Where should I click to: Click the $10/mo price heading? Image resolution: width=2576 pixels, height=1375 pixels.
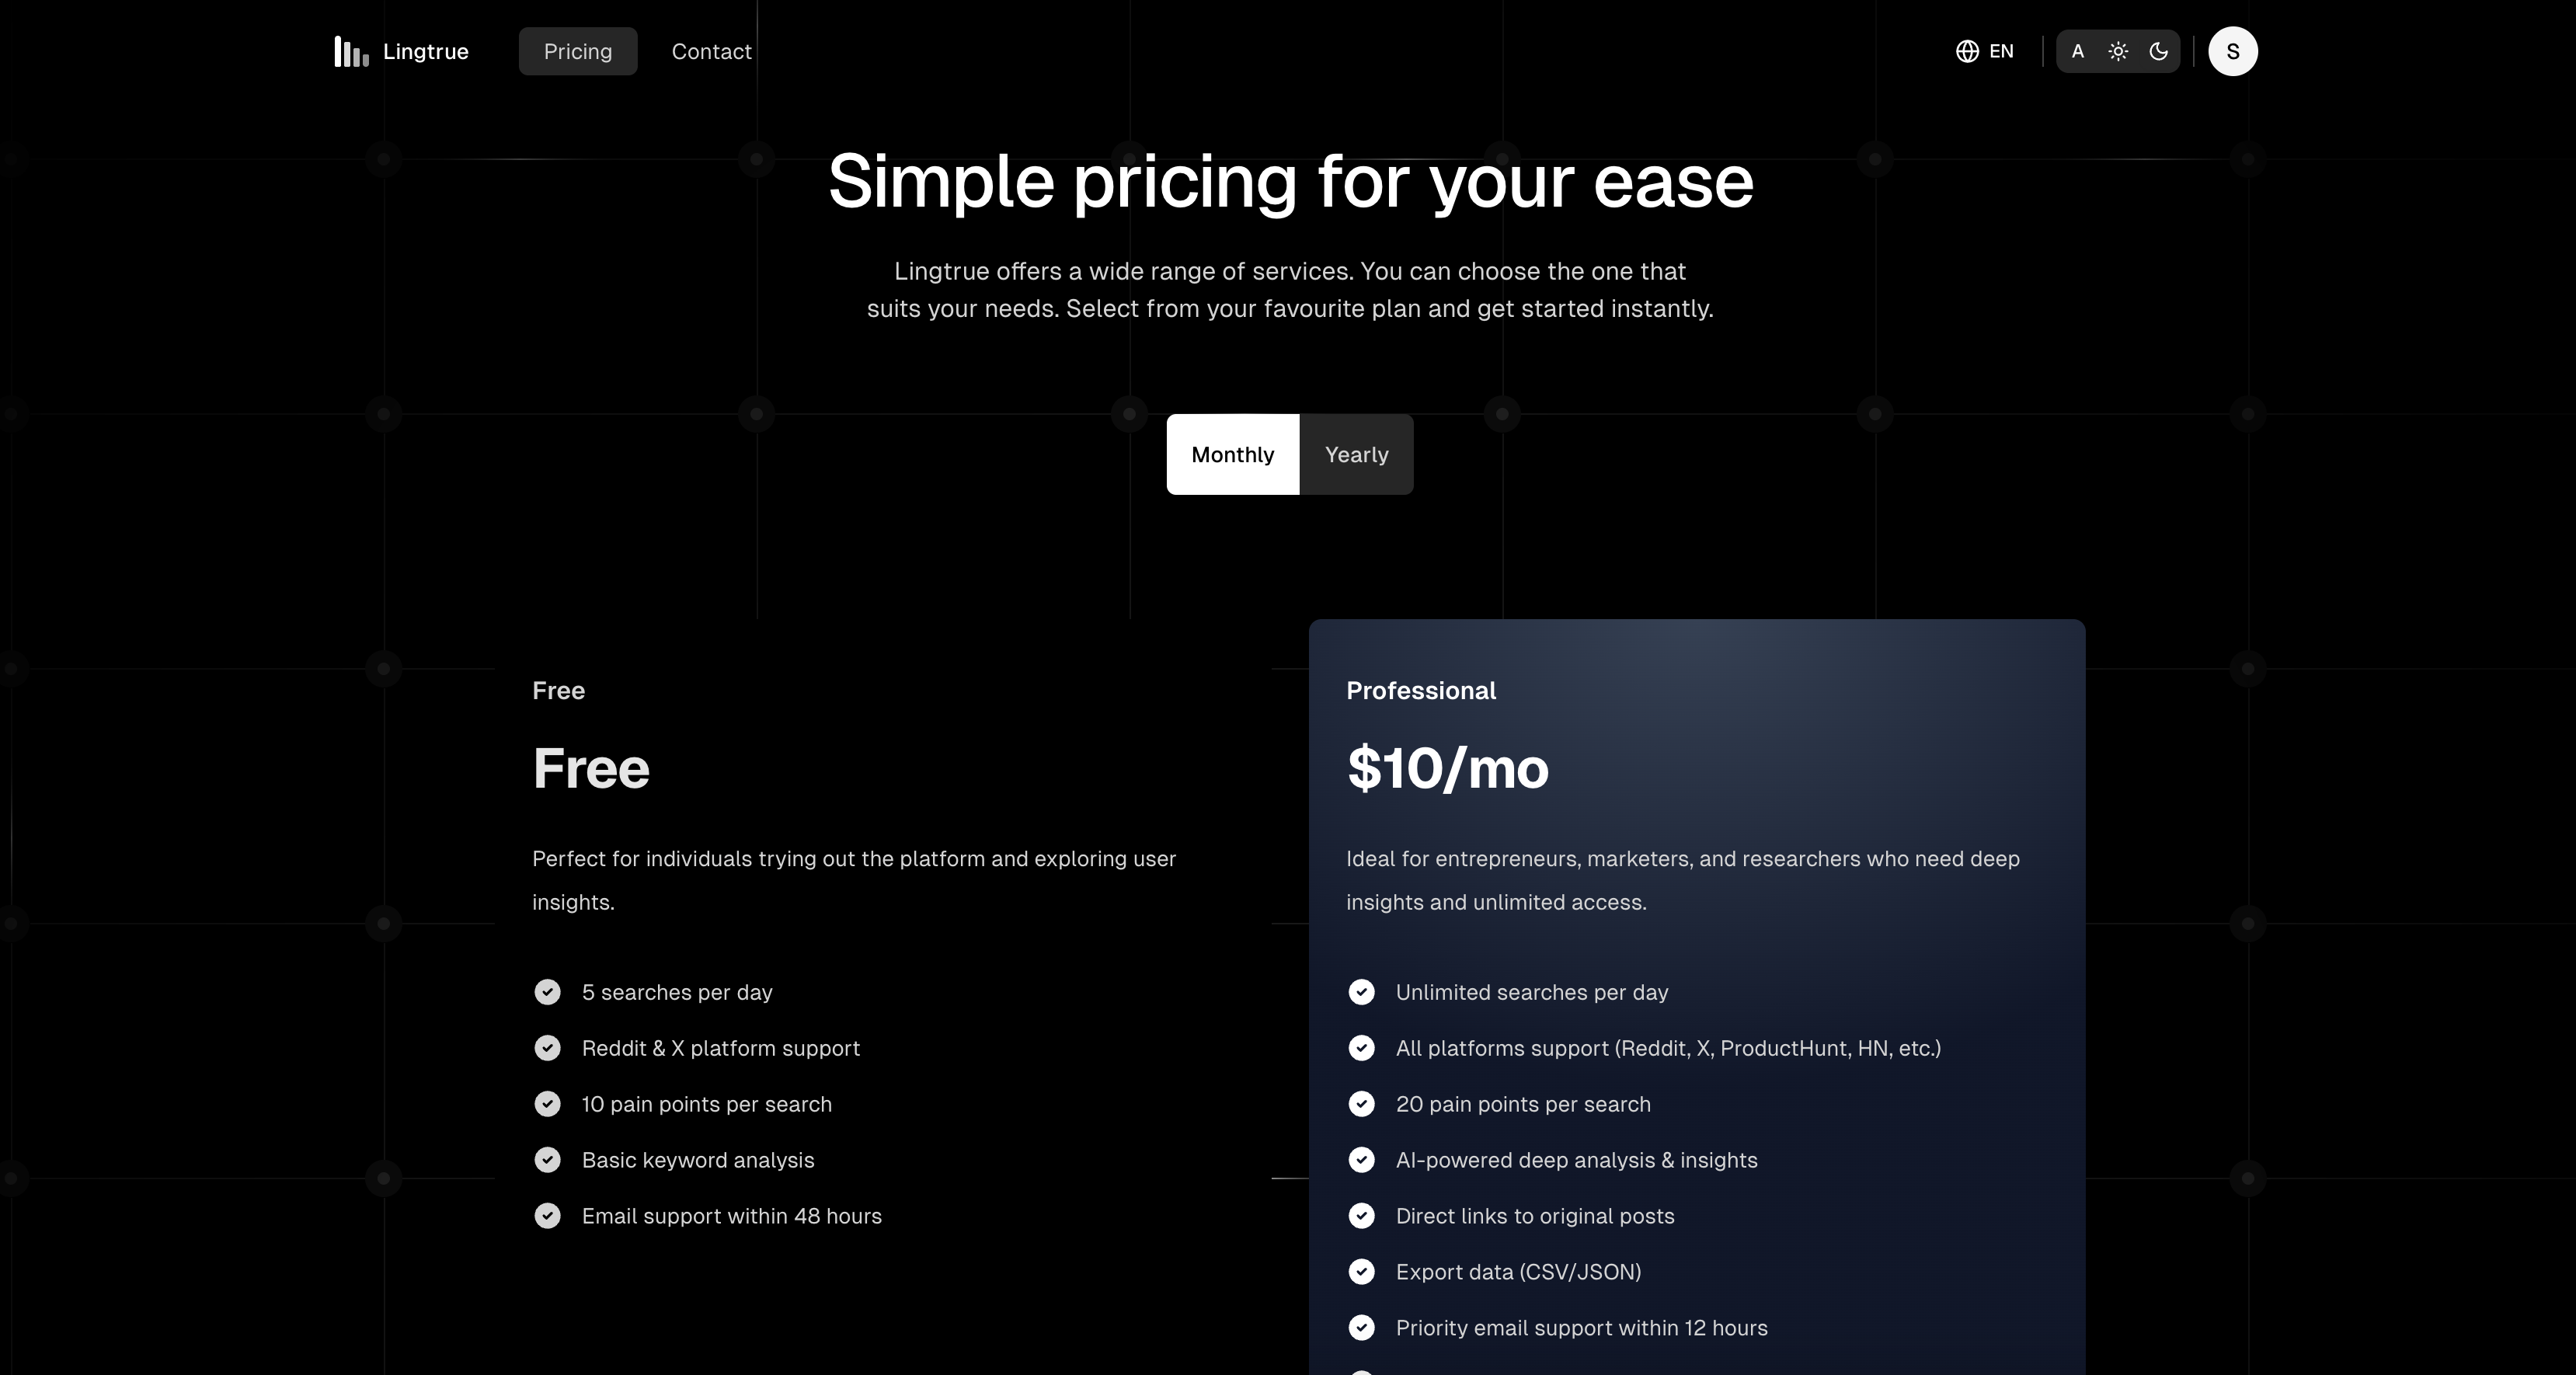coord(1447,768)
